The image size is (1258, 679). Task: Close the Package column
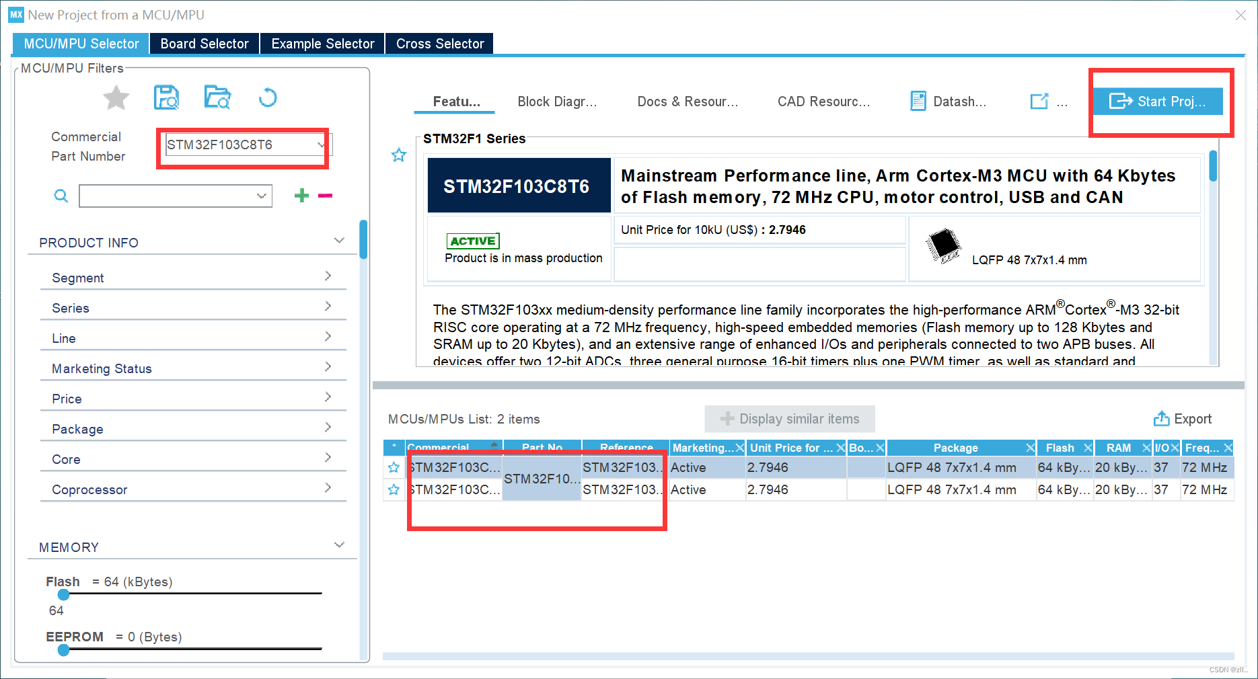coord(1030,448)
